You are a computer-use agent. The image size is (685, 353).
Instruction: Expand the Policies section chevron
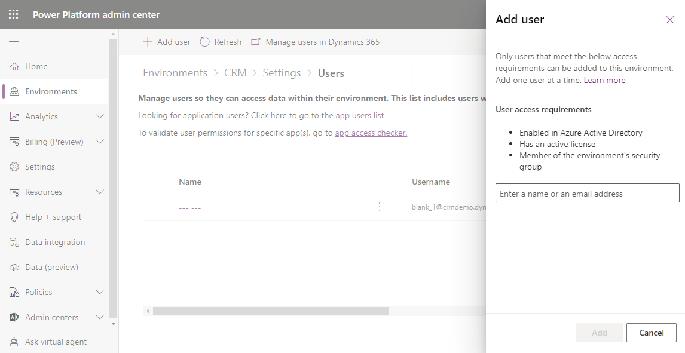[100, 292]
